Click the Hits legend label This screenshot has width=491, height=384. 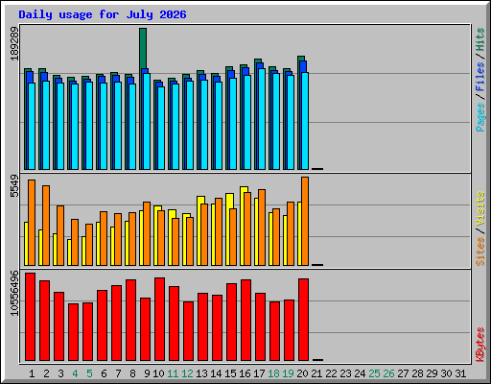[480, 39]
